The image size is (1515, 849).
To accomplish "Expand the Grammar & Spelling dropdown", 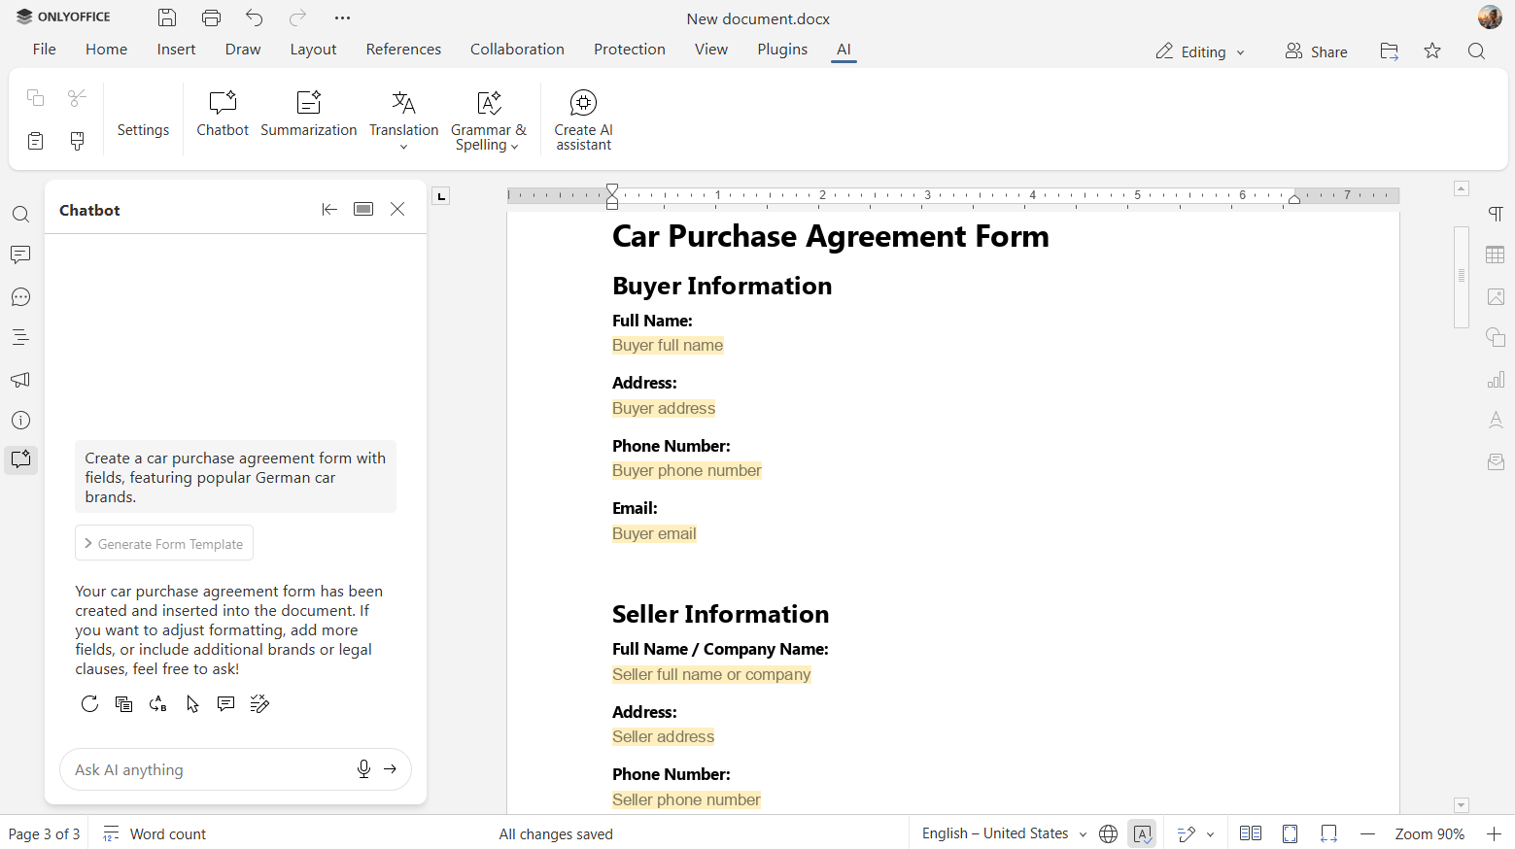I will 489,114.
